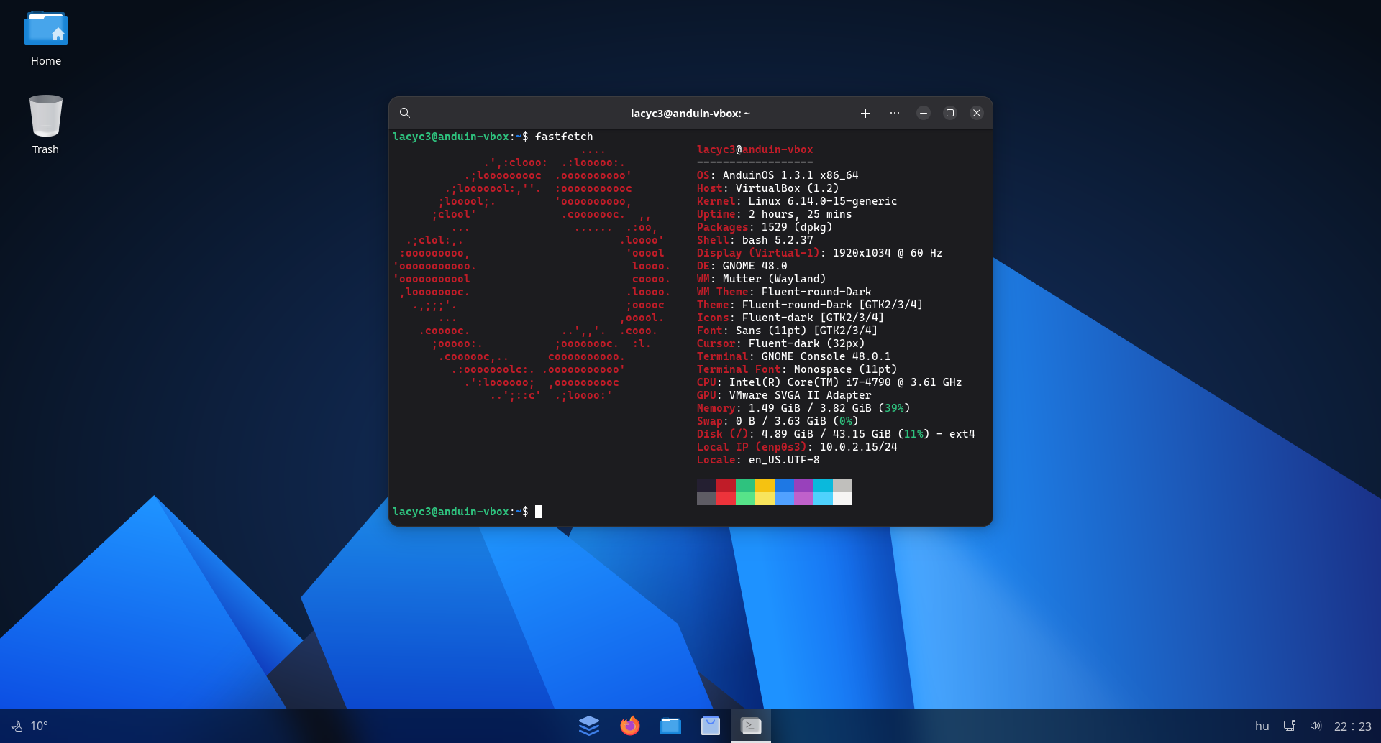Open the stacked-layers launcher in taskbar
Image resolution: width=1381 pixels, height=743 pixels.
(589, 726)
